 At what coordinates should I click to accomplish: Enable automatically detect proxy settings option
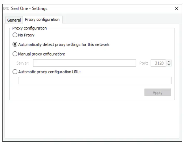(x=15, y=44)
